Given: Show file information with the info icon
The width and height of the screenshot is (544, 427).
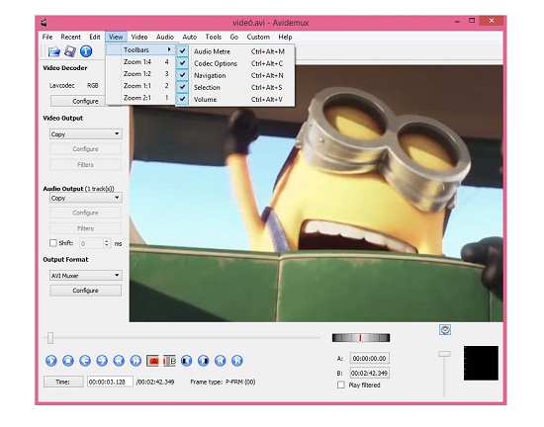Looking at the screenshot, I should click(x=86, y=51).
